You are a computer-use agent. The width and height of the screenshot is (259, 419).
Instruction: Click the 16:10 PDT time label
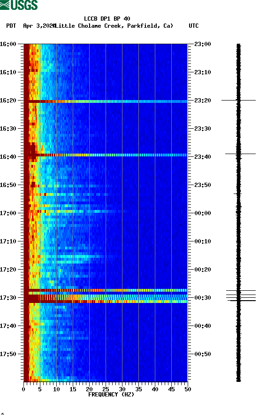[8, 72]
